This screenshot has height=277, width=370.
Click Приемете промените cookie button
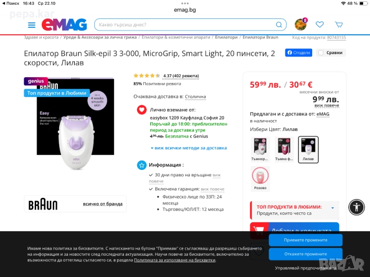point(306,240)
